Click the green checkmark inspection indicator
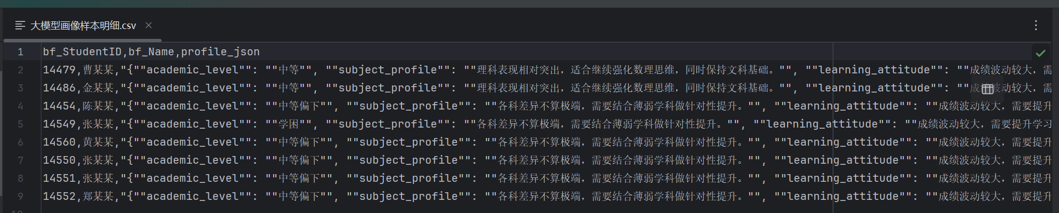 [1040, 53]
